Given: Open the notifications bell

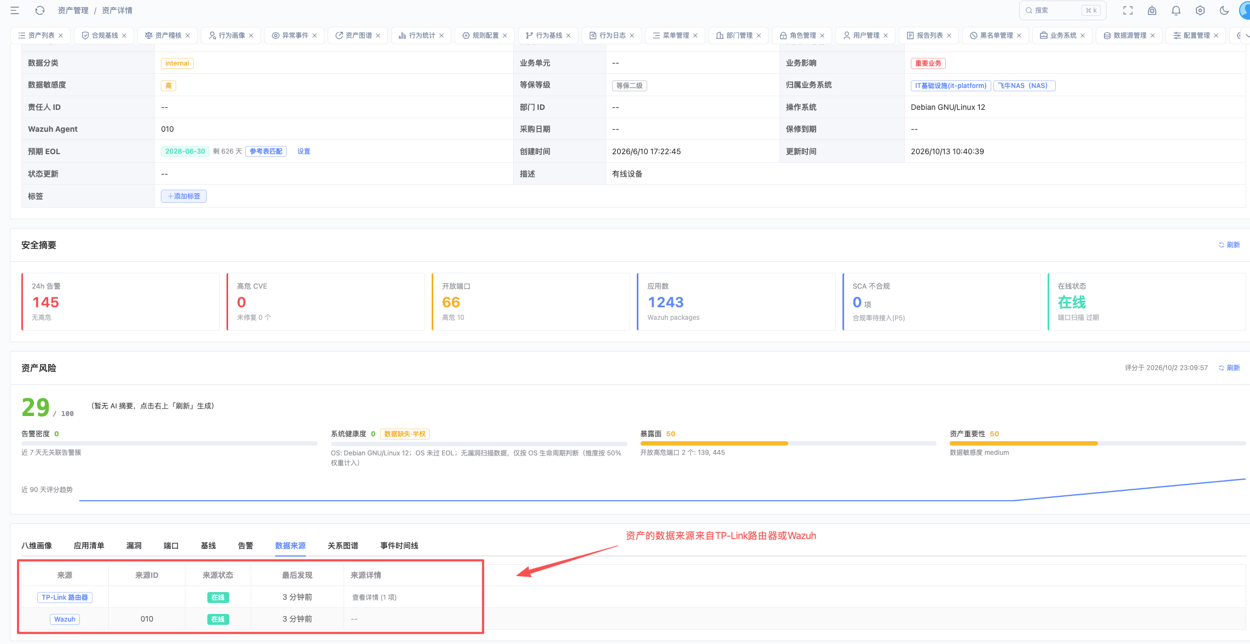Looking at the screenshot, I should click(1176, 10).
